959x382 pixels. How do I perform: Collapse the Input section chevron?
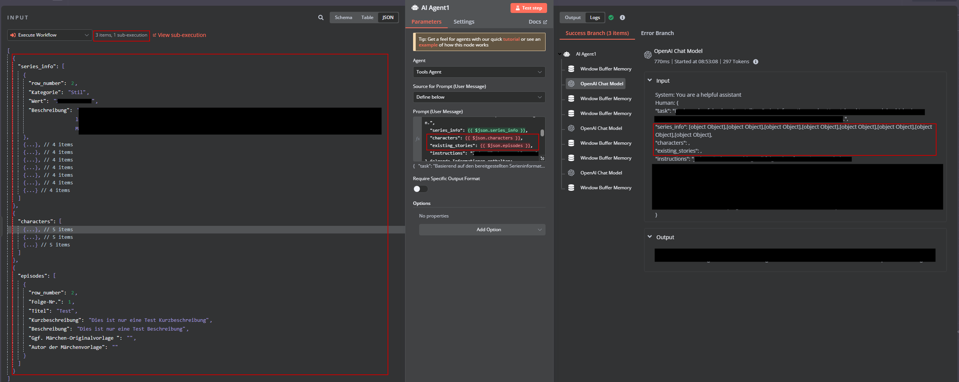649,80
